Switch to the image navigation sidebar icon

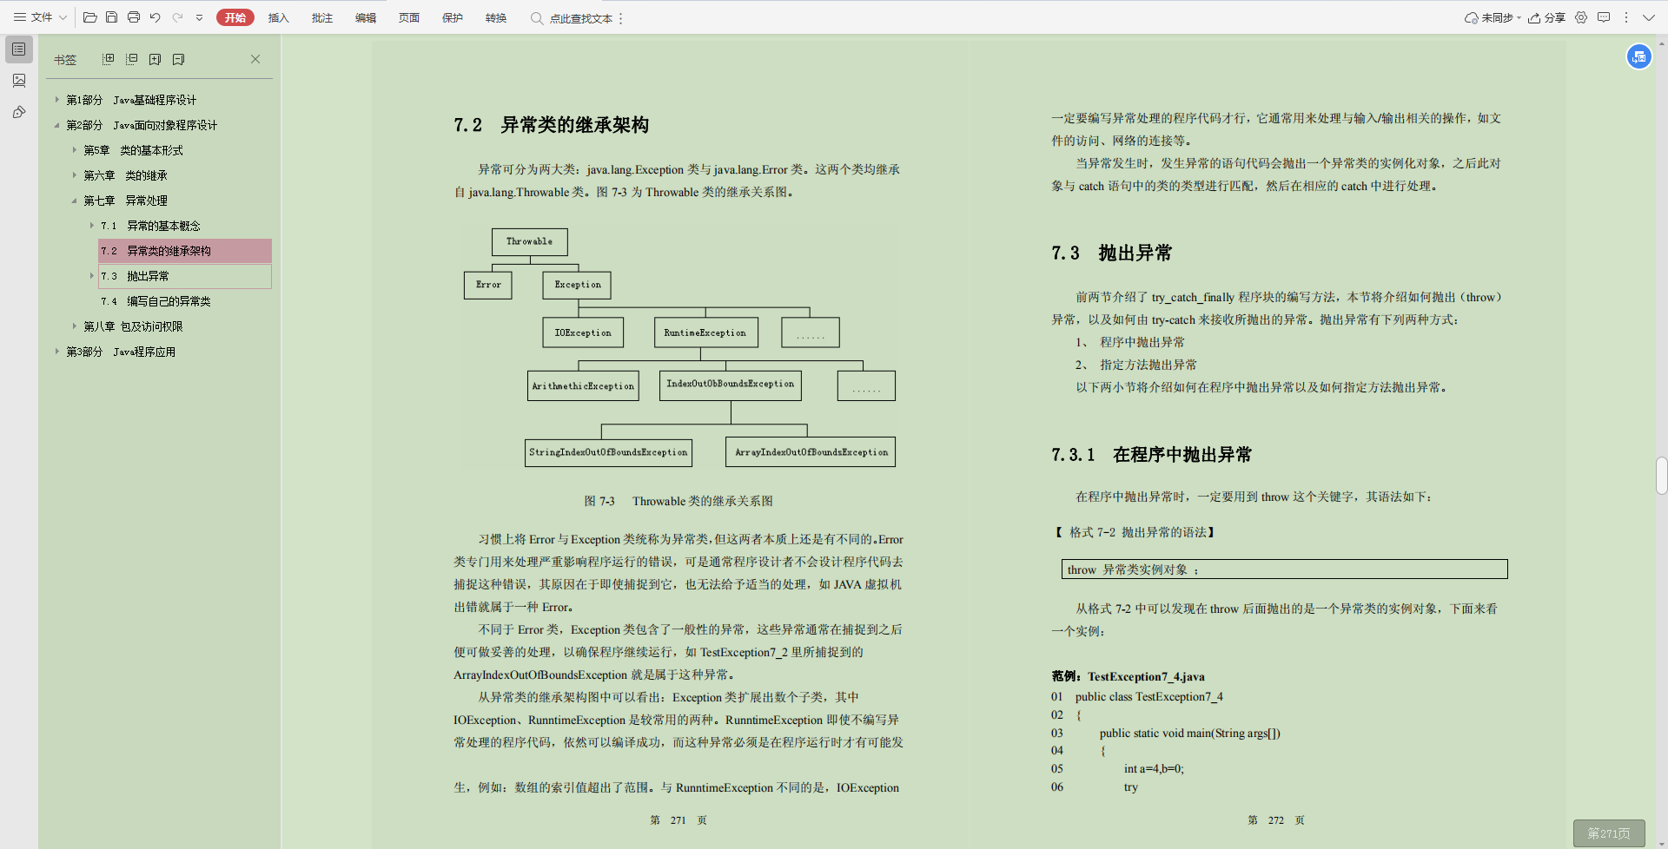(x=19, y=81)
